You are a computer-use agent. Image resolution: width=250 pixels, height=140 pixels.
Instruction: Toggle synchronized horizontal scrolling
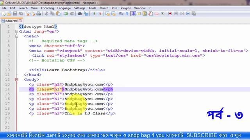point(113,14)
